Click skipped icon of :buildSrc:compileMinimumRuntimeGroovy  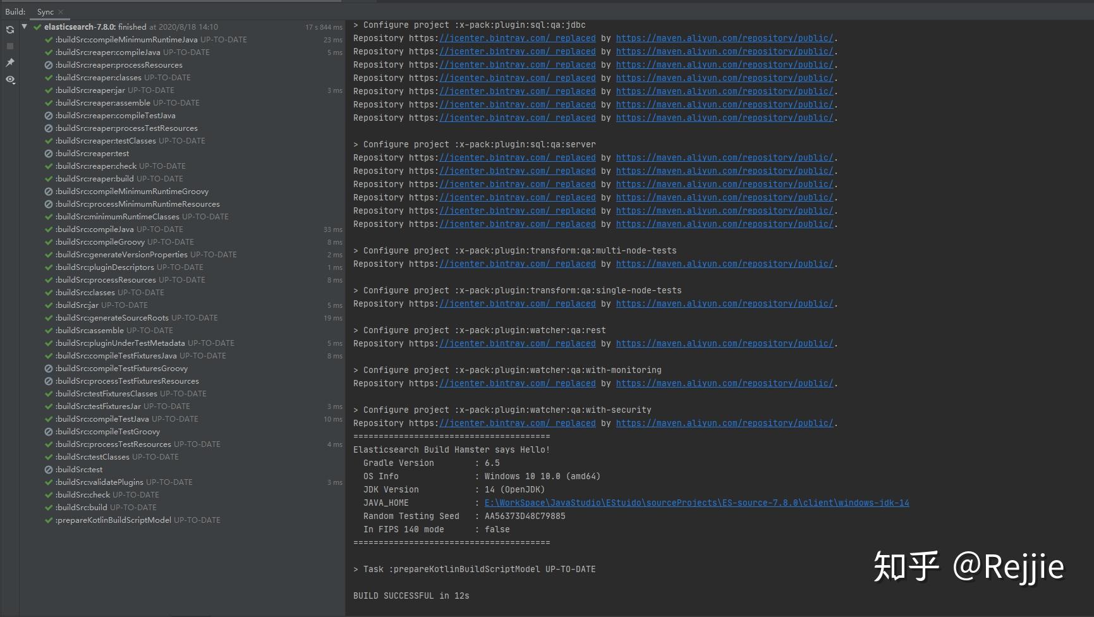point(49,192)
